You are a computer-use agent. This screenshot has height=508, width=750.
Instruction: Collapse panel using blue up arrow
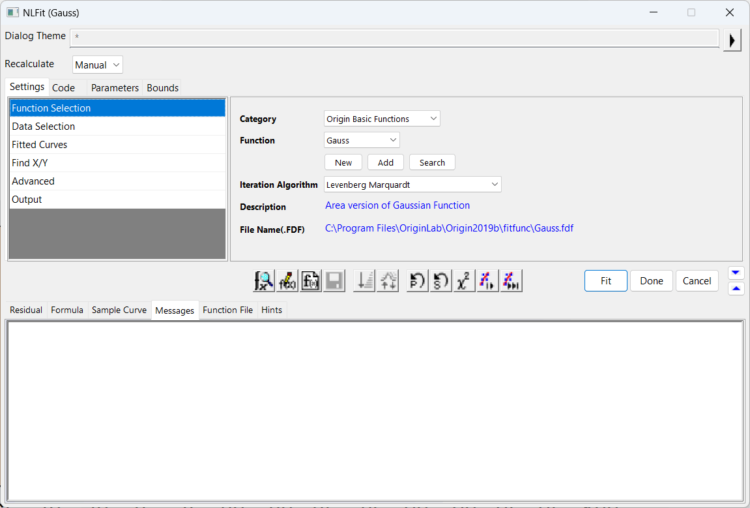click(736, 288)
